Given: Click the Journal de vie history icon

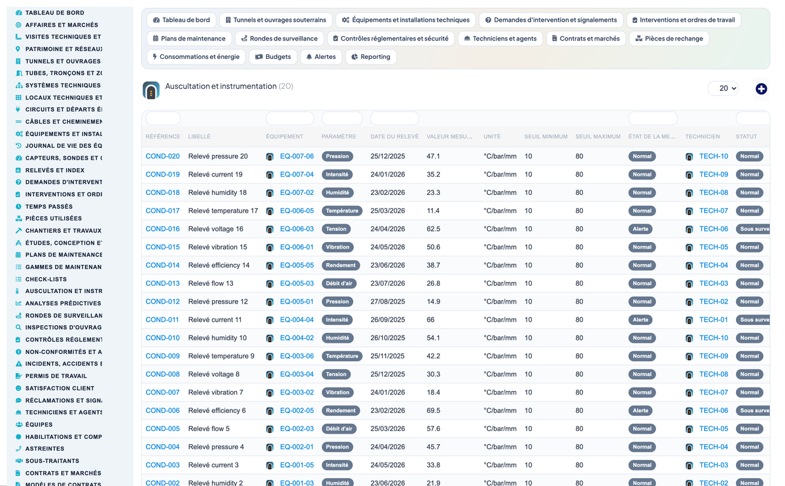Looking at the screenshot, I should click(x=18, y=146).
